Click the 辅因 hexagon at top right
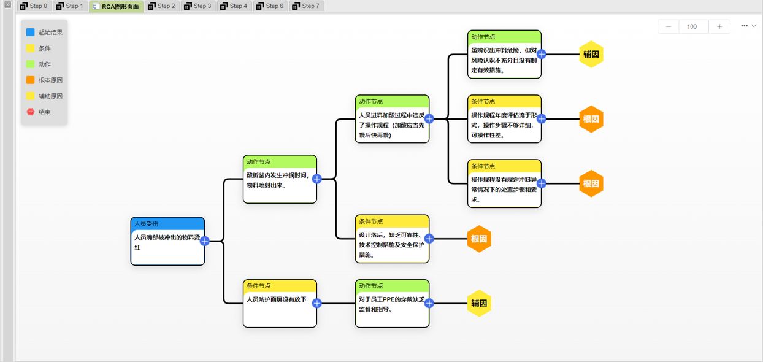The image size is (763, 362). (x=591, y=55)
